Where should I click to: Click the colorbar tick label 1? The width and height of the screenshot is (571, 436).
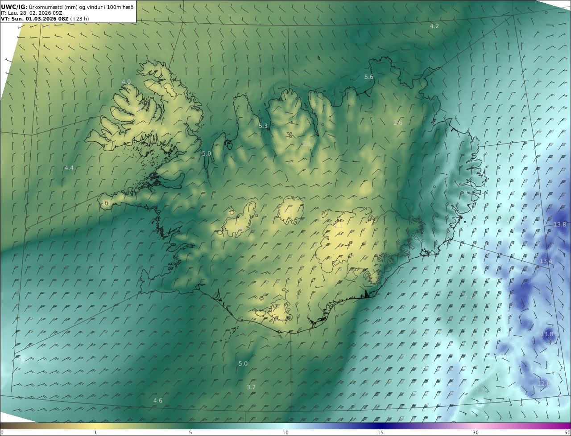point(95,432)
